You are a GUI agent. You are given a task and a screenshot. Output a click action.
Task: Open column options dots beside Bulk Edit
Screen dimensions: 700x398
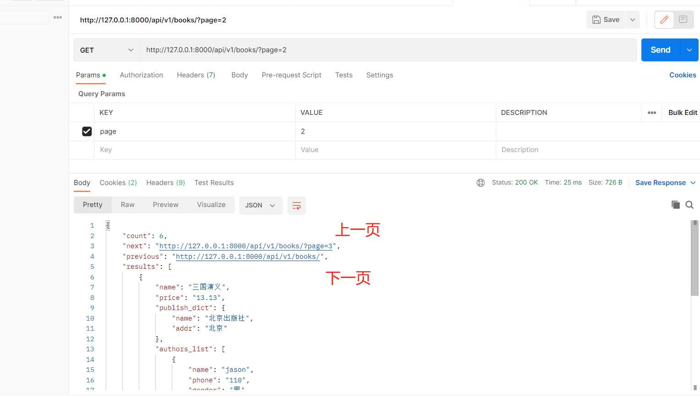click(x=652, y=113)
